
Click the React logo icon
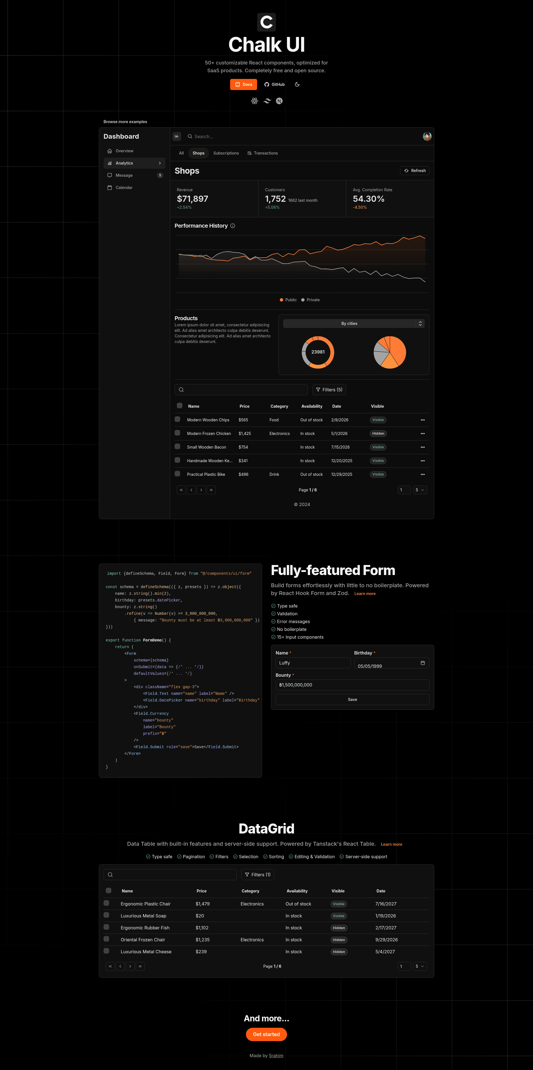[254, 101]
